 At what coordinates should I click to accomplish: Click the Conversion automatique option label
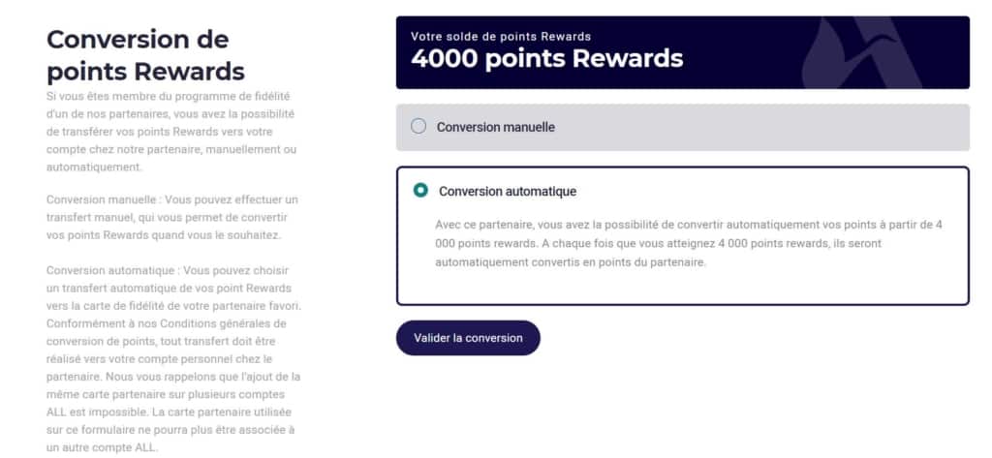point(508,192)
